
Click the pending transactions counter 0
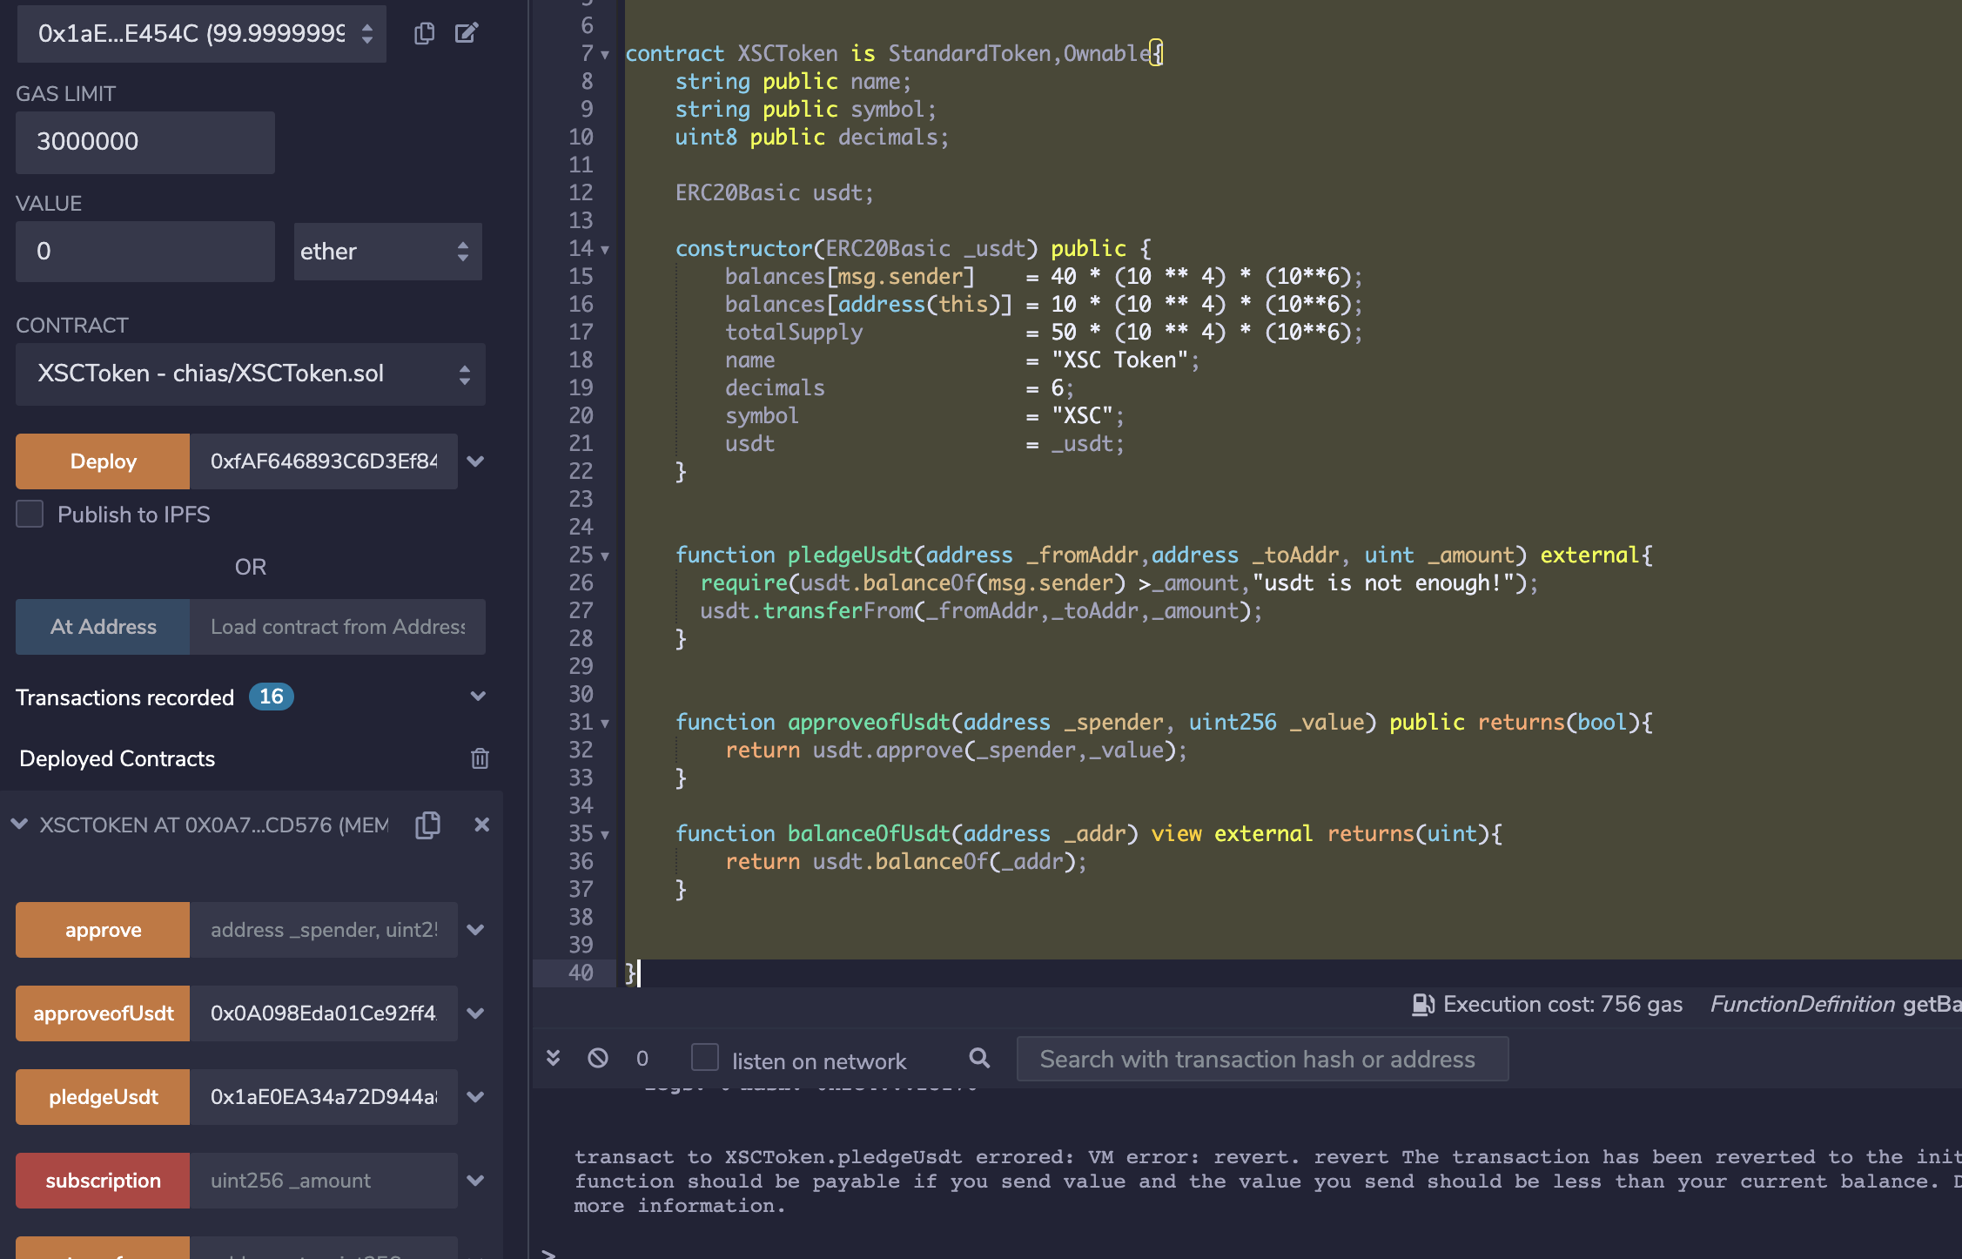coord(642,1059)
